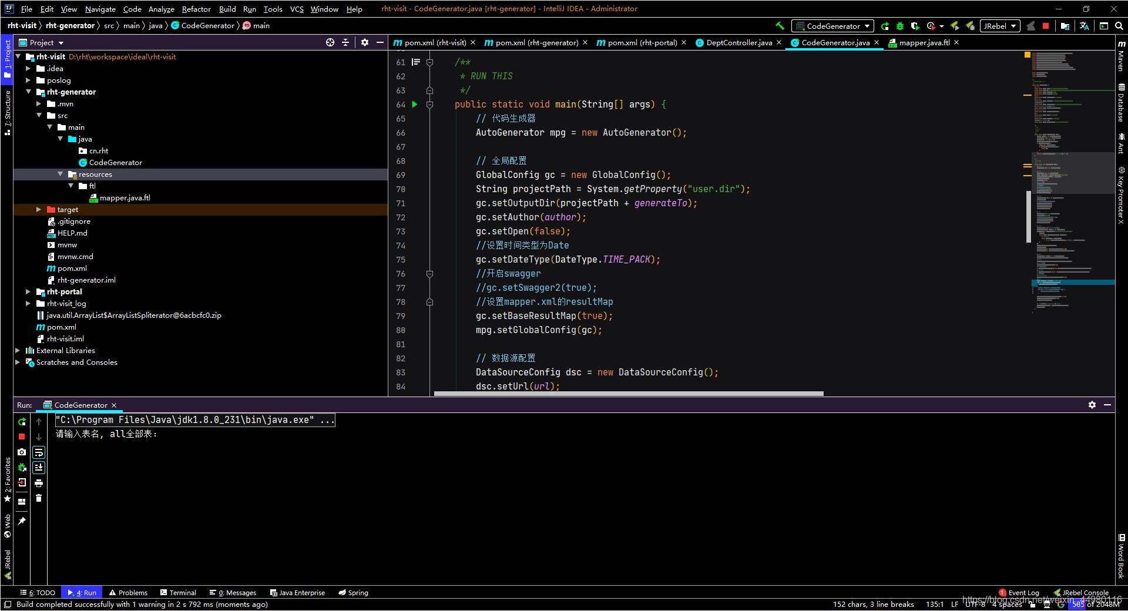1128x611 pixels.
Task: Toggle the JRebel sidebar tool window
Action: tap(7, 565)
